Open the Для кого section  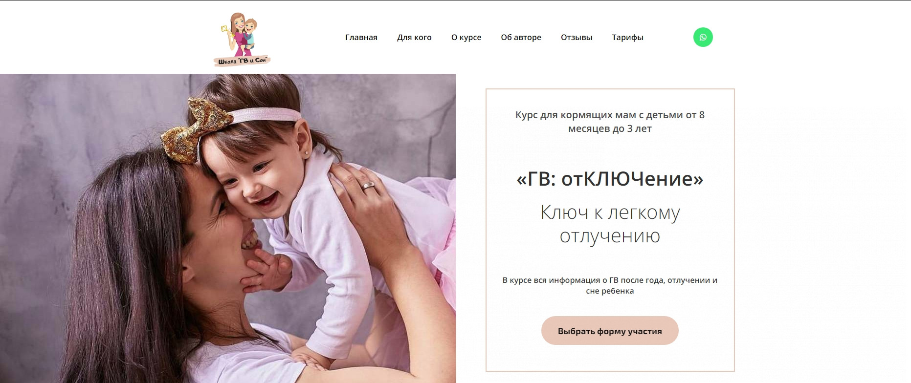point(414,37)
